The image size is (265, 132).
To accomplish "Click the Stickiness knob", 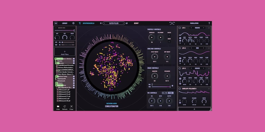I will tap(167, 76).
